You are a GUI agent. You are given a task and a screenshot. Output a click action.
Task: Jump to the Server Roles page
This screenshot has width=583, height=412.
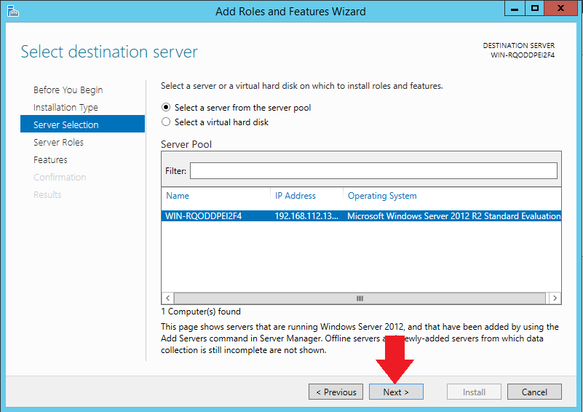tap(58, 143)
